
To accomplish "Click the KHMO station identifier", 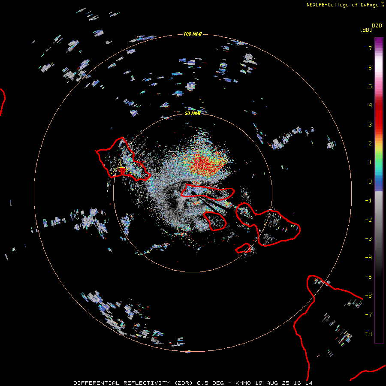I will 244,383.
